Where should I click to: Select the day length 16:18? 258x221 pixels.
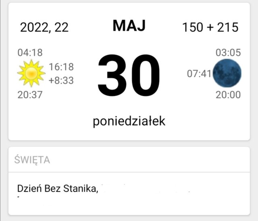coord(61,67)
